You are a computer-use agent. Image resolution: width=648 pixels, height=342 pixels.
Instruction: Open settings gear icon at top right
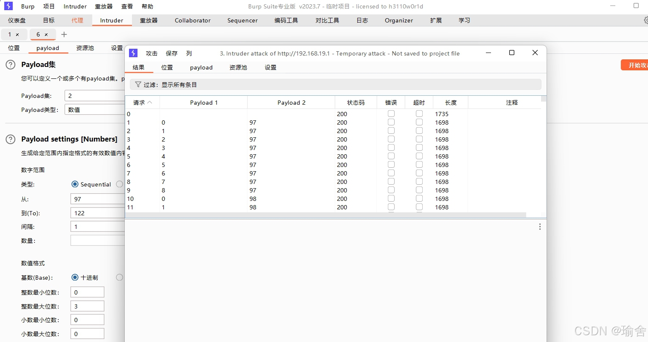[645, 20]
